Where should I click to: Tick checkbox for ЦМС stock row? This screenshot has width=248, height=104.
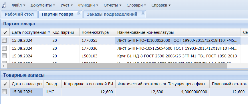coord(4,92)
